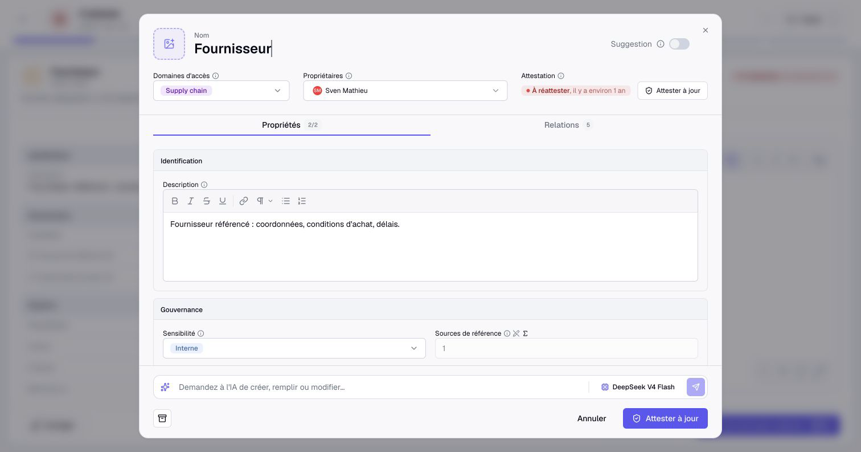Insert a link in Description
Viewport: 861px width, 452px height.
tap(244, 201)
